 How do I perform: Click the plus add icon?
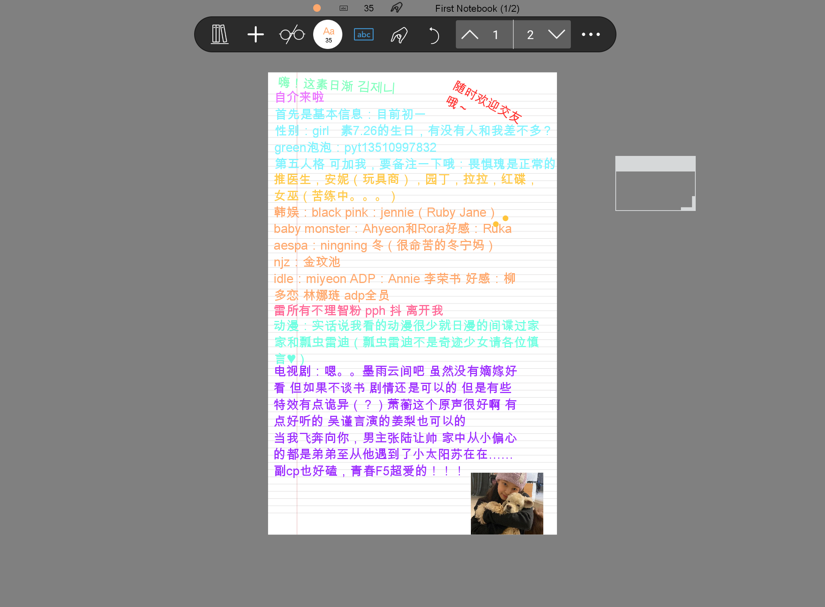pyautogui.click(x=256, y=35)
